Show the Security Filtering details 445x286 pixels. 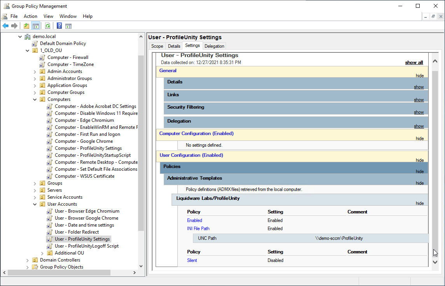pyautogui.click(x=419, y=112)
